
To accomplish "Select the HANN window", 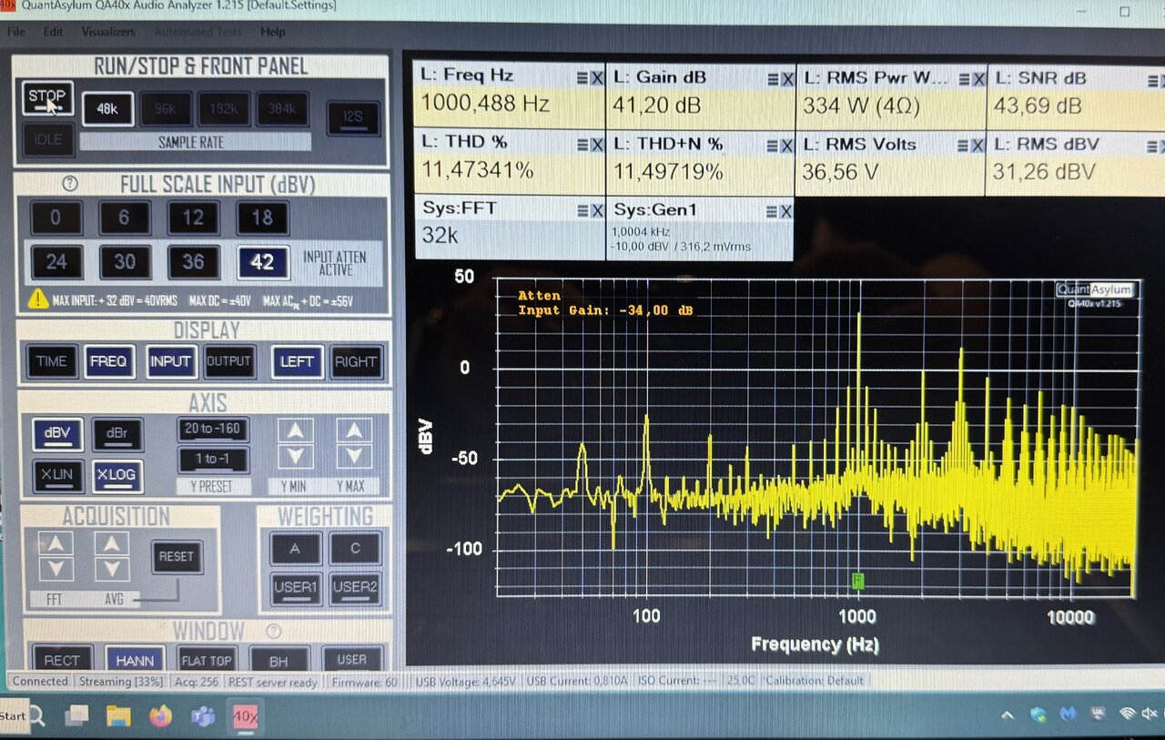I will (x=135, y=660).
